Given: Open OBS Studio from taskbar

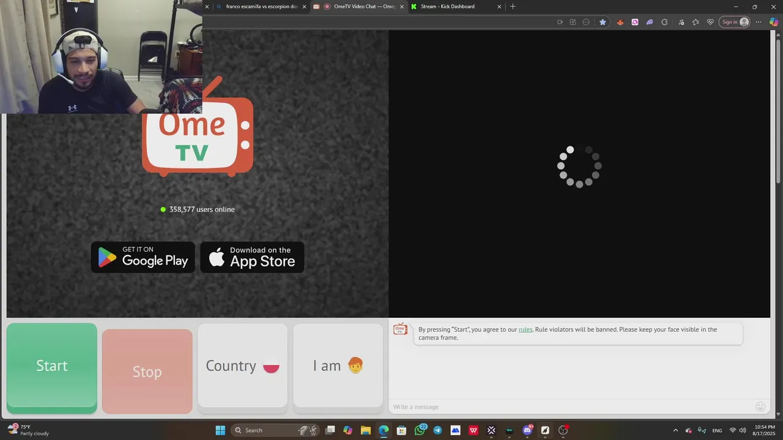Looking at the screenshot, I should (x=563, y=430).
